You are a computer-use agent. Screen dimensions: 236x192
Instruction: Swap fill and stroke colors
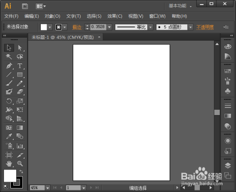click(21, 171)
